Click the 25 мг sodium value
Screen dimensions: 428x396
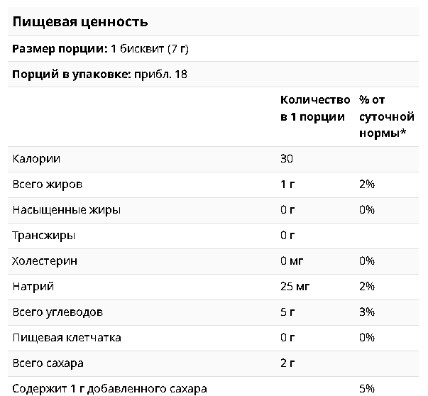(x=295, y=287)
